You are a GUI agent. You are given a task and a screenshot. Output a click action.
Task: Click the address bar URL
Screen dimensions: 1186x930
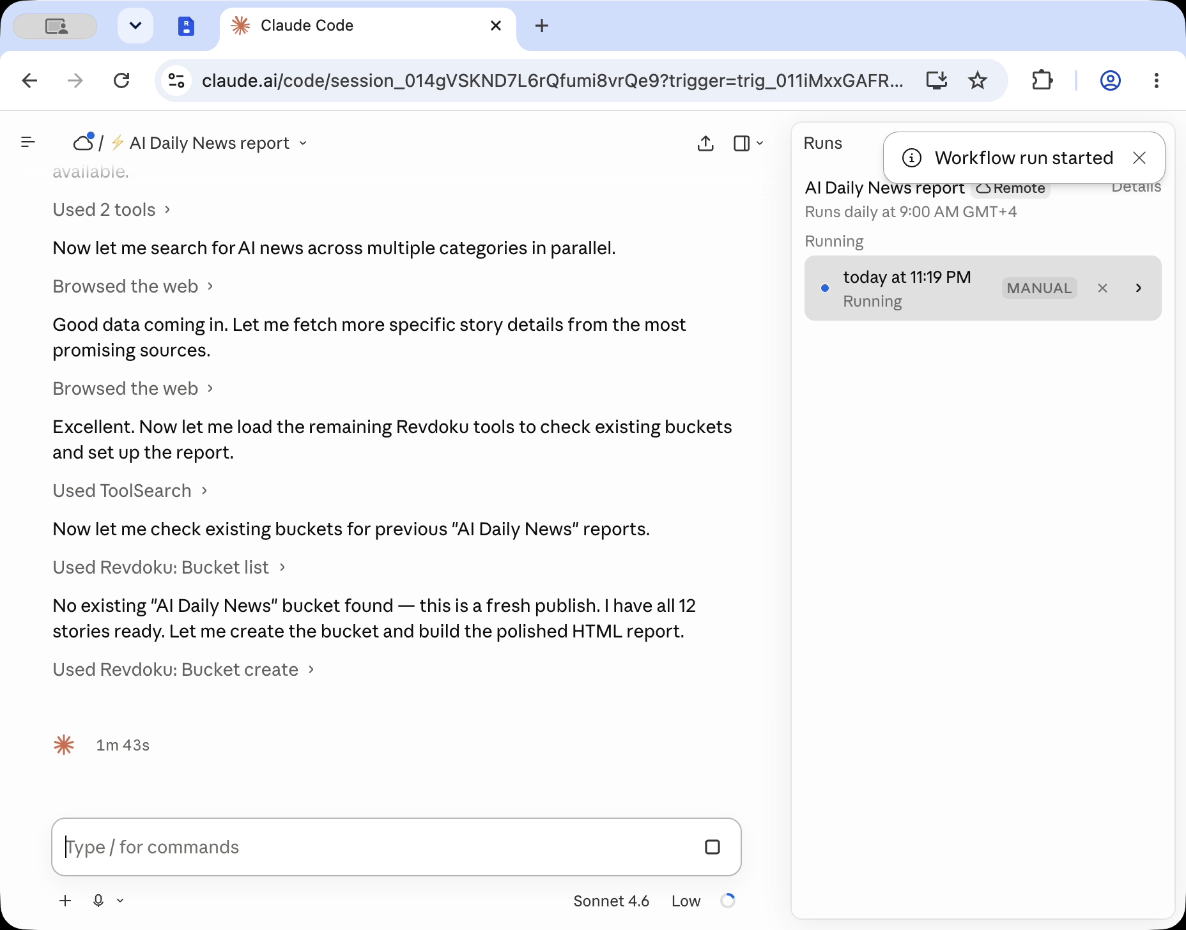click(552, 80)
